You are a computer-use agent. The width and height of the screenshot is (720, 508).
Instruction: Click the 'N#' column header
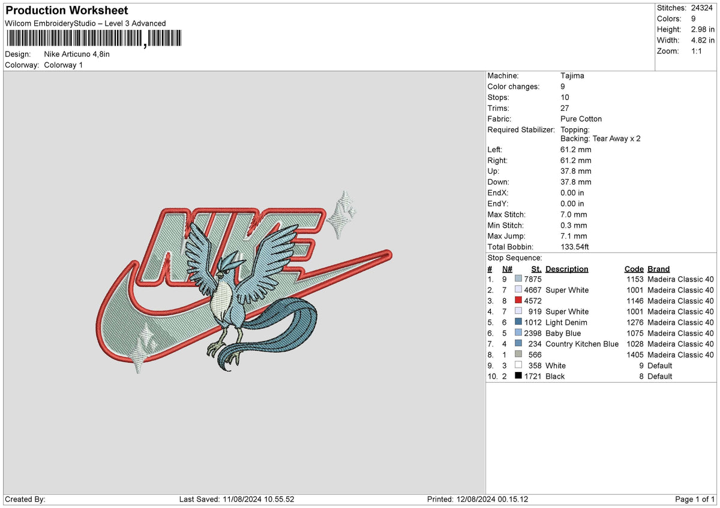pyautogui.click(x=508, y=269)
